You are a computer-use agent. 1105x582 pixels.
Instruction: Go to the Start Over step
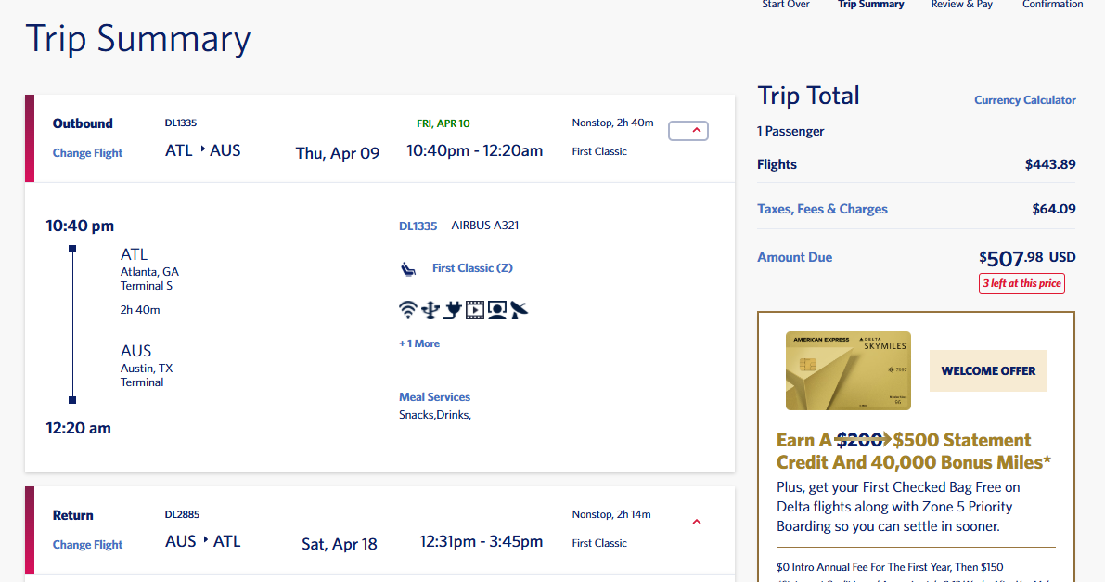[786, 5]
